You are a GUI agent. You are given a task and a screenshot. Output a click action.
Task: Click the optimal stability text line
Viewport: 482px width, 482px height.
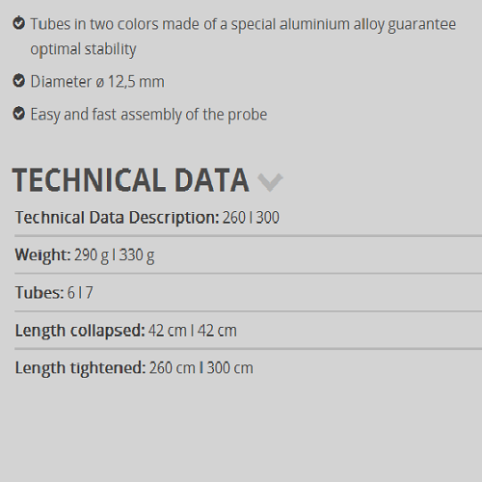click(83, 49)
